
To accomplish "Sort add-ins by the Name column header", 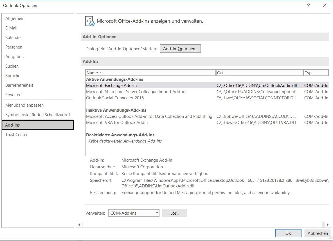I will (151, 73).
